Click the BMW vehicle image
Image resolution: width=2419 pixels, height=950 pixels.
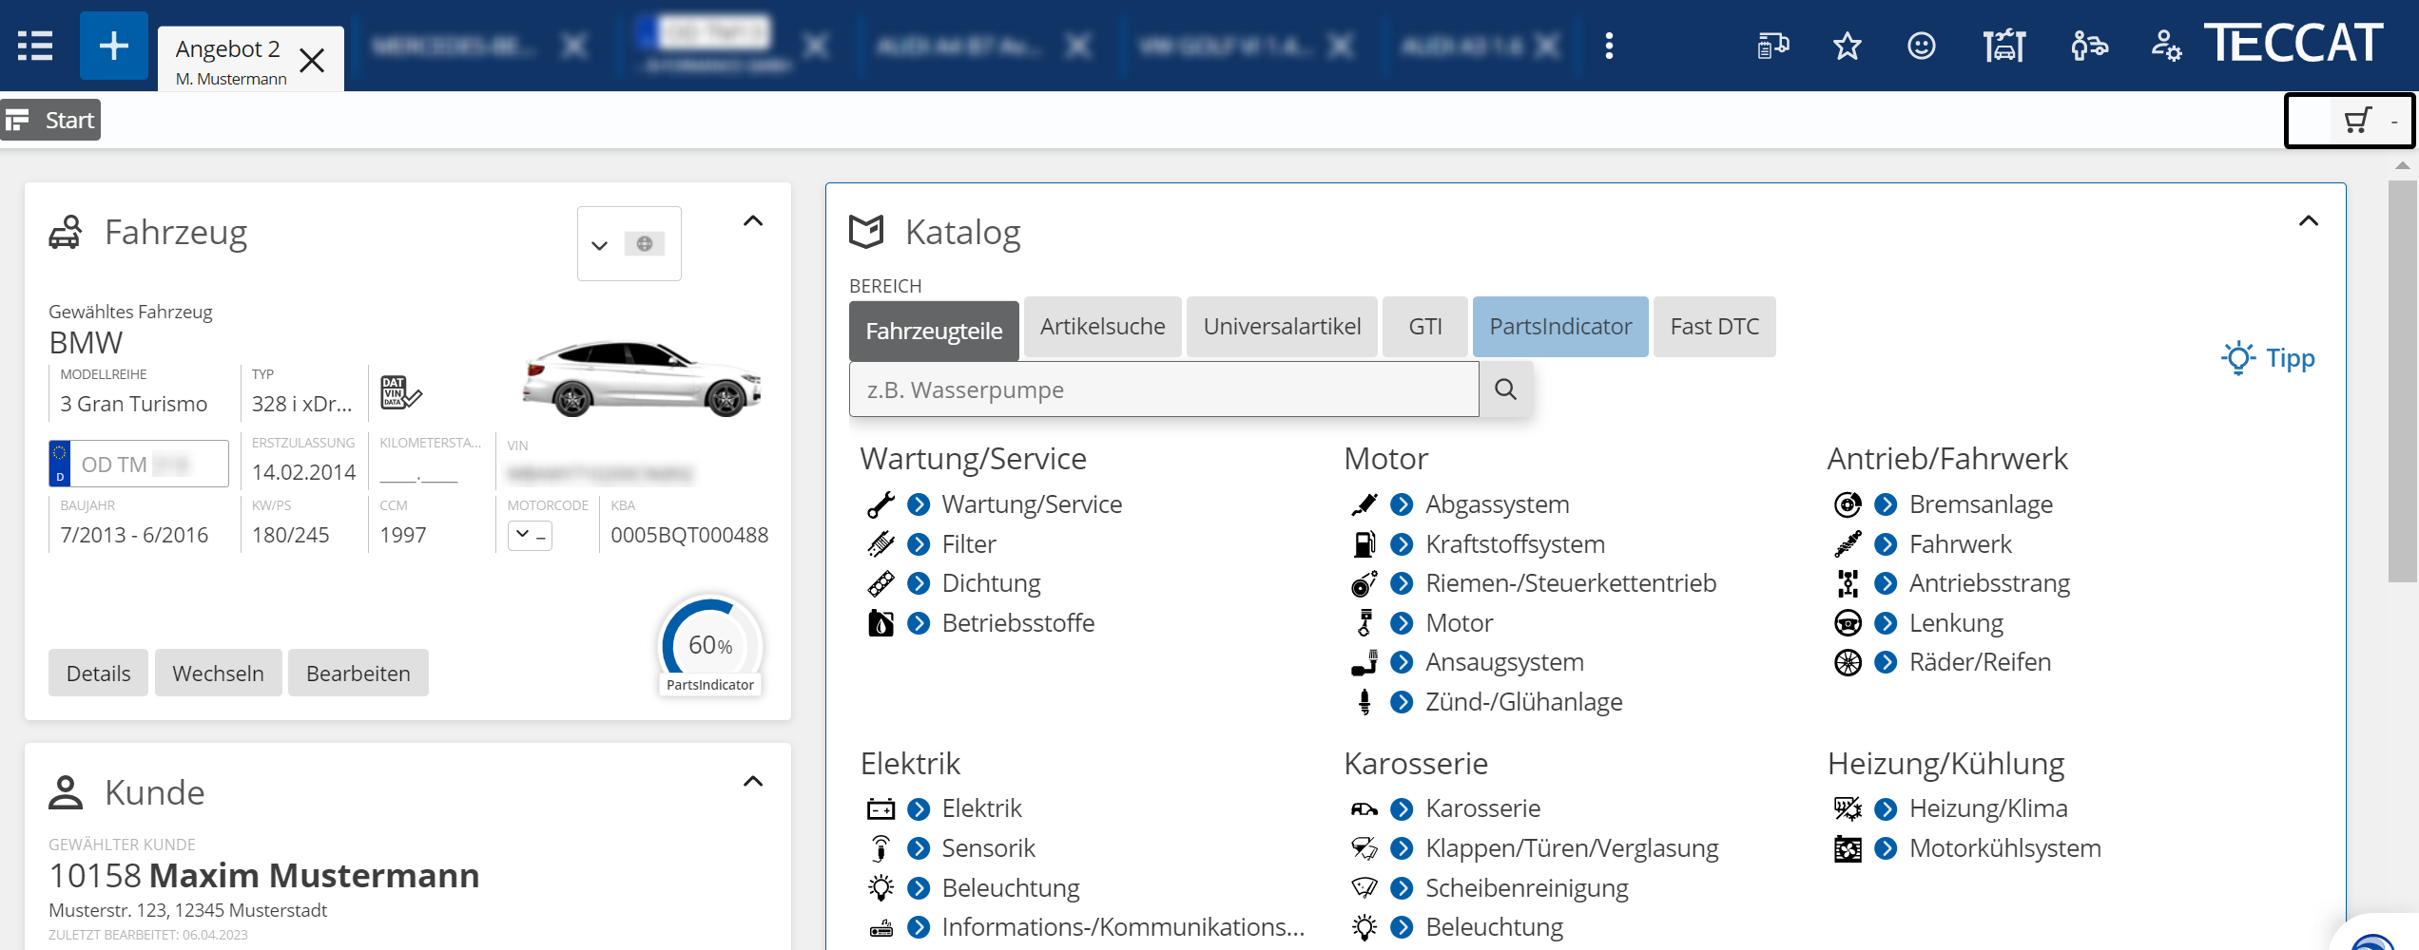[642, 378]
